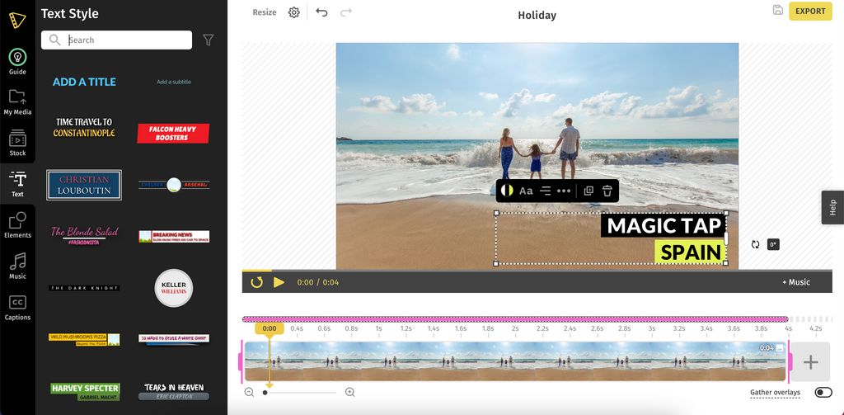
Task: Delete the selected text overlay
Action: [607, 191]
